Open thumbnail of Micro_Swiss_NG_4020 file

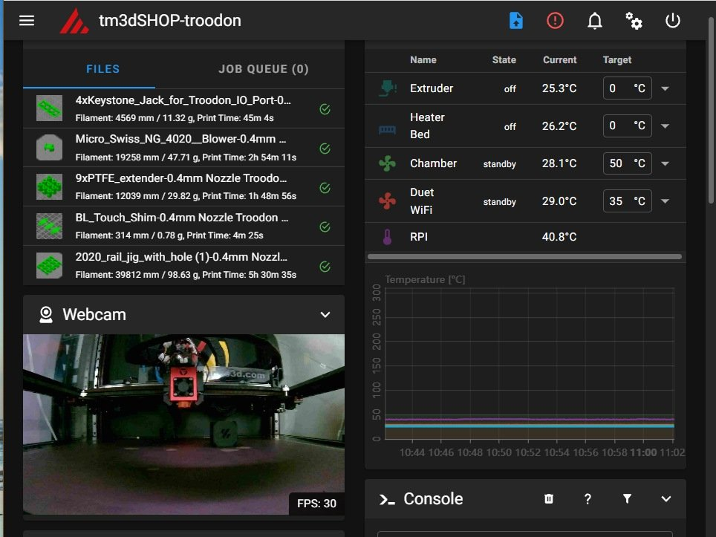click(49, 148)
